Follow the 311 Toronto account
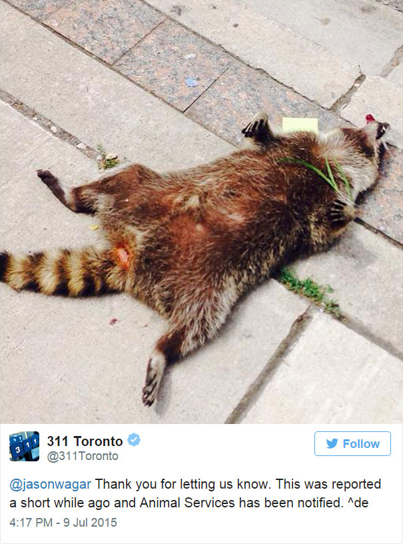 (x=352, y=443)
